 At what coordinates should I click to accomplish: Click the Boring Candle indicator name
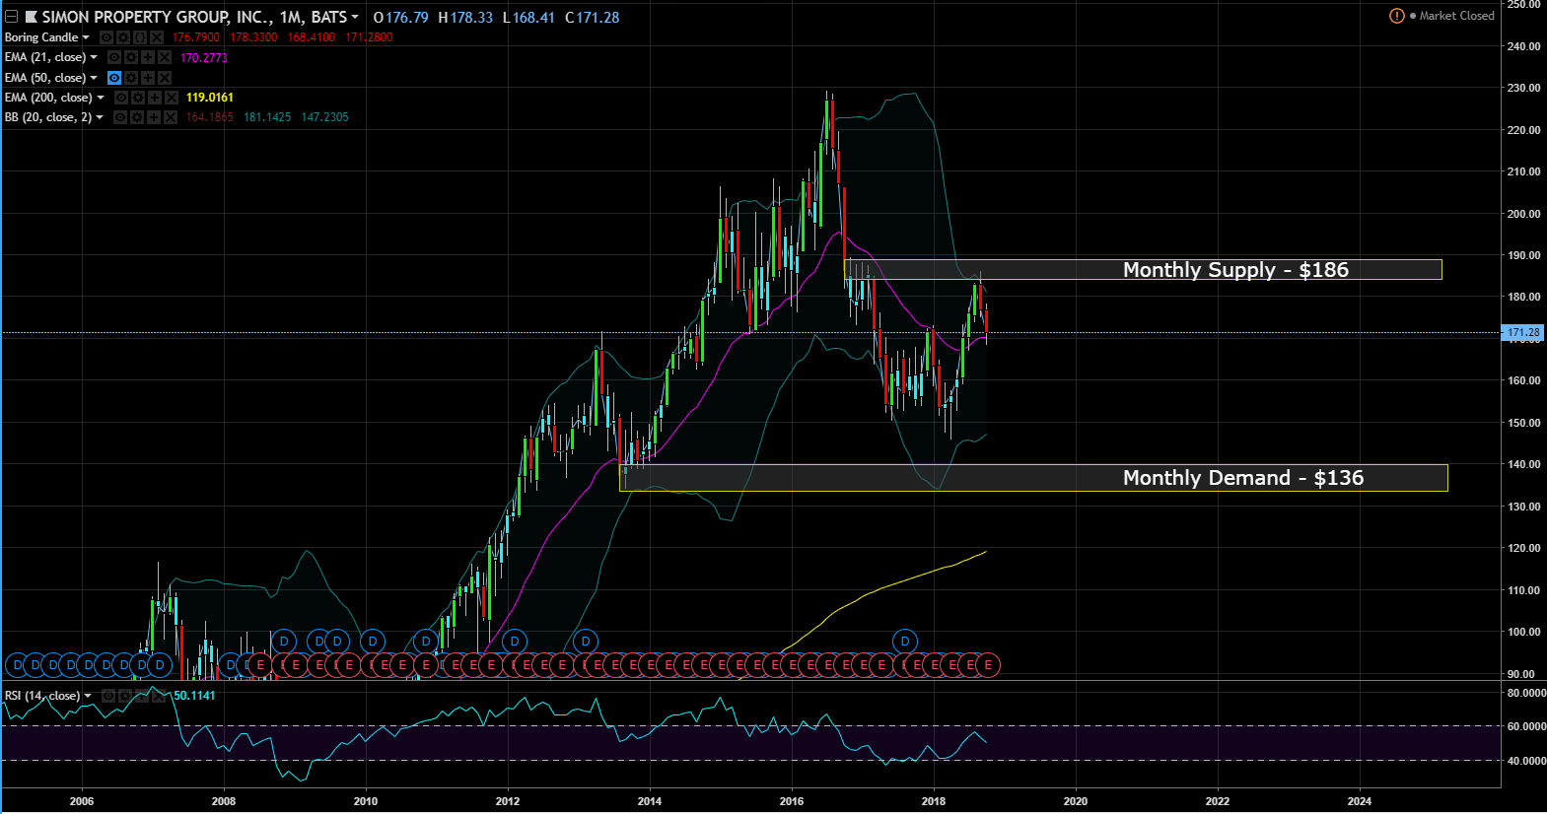41,37
